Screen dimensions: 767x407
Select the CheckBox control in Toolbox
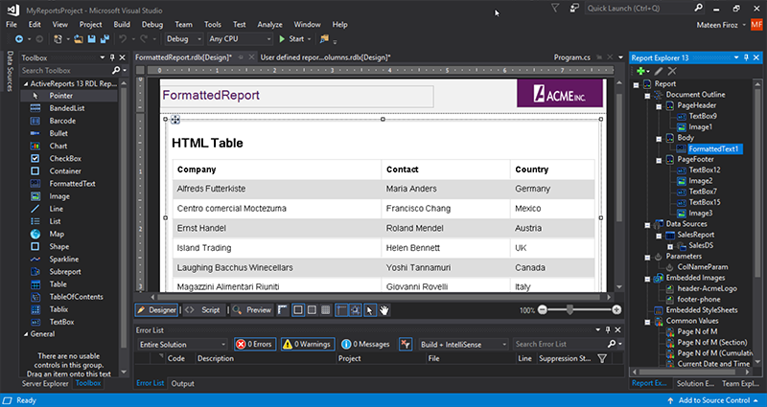[x=65, y=159]
